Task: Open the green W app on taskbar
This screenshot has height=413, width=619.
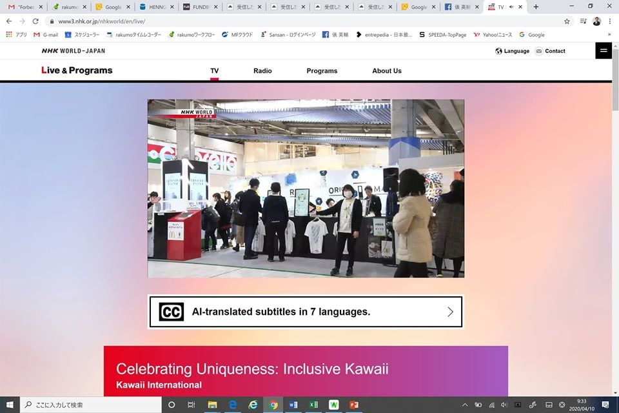Action: [333, 405]
